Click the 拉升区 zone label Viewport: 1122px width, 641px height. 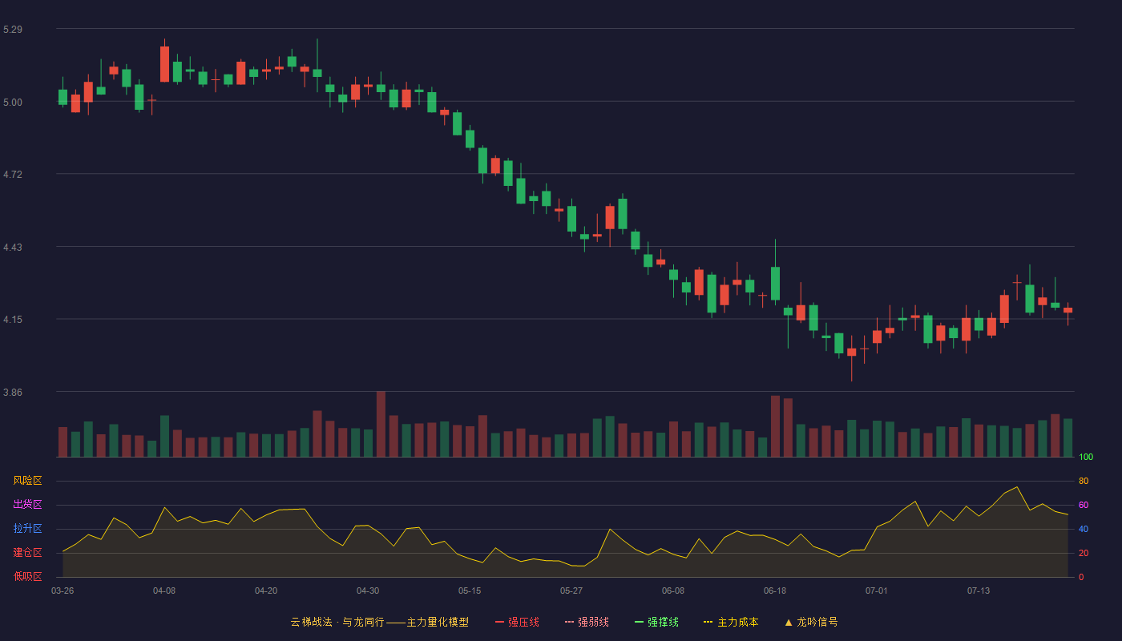pos(27,529)
